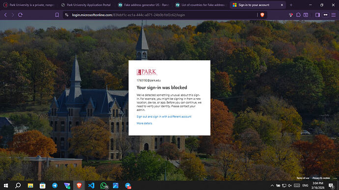The width and height of the screenshot is (339, 190).
Task: Switch to Park University private nonprofit tab
Action: 29,5
